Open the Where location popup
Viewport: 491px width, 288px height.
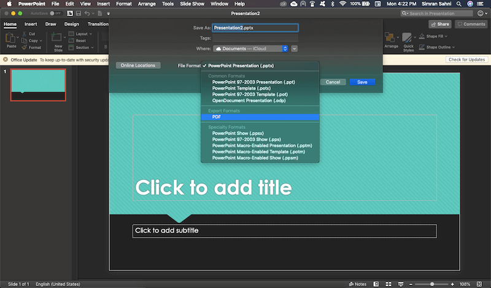pos(250,49)
